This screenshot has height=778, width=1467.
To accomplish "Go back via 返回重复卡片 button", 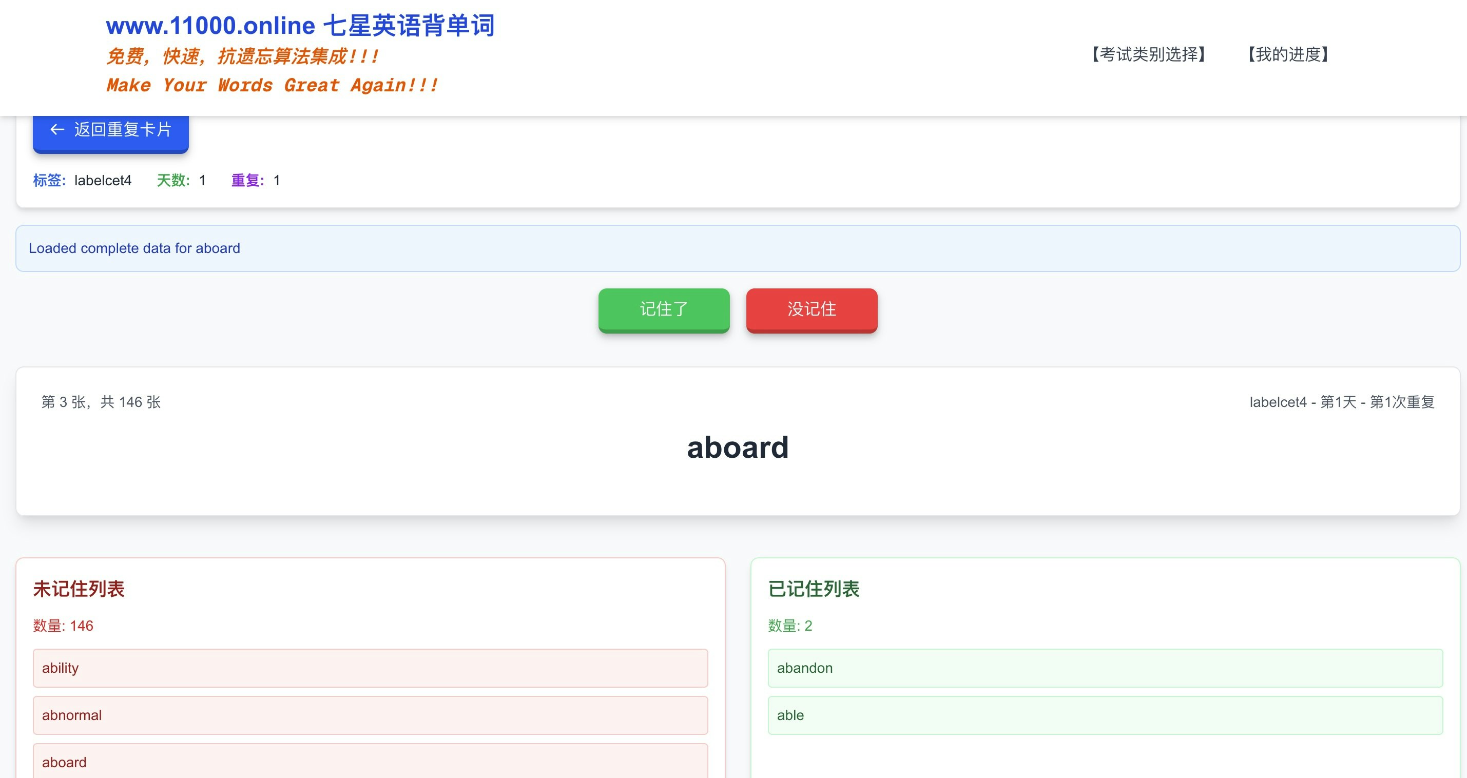I will point(110,133).
